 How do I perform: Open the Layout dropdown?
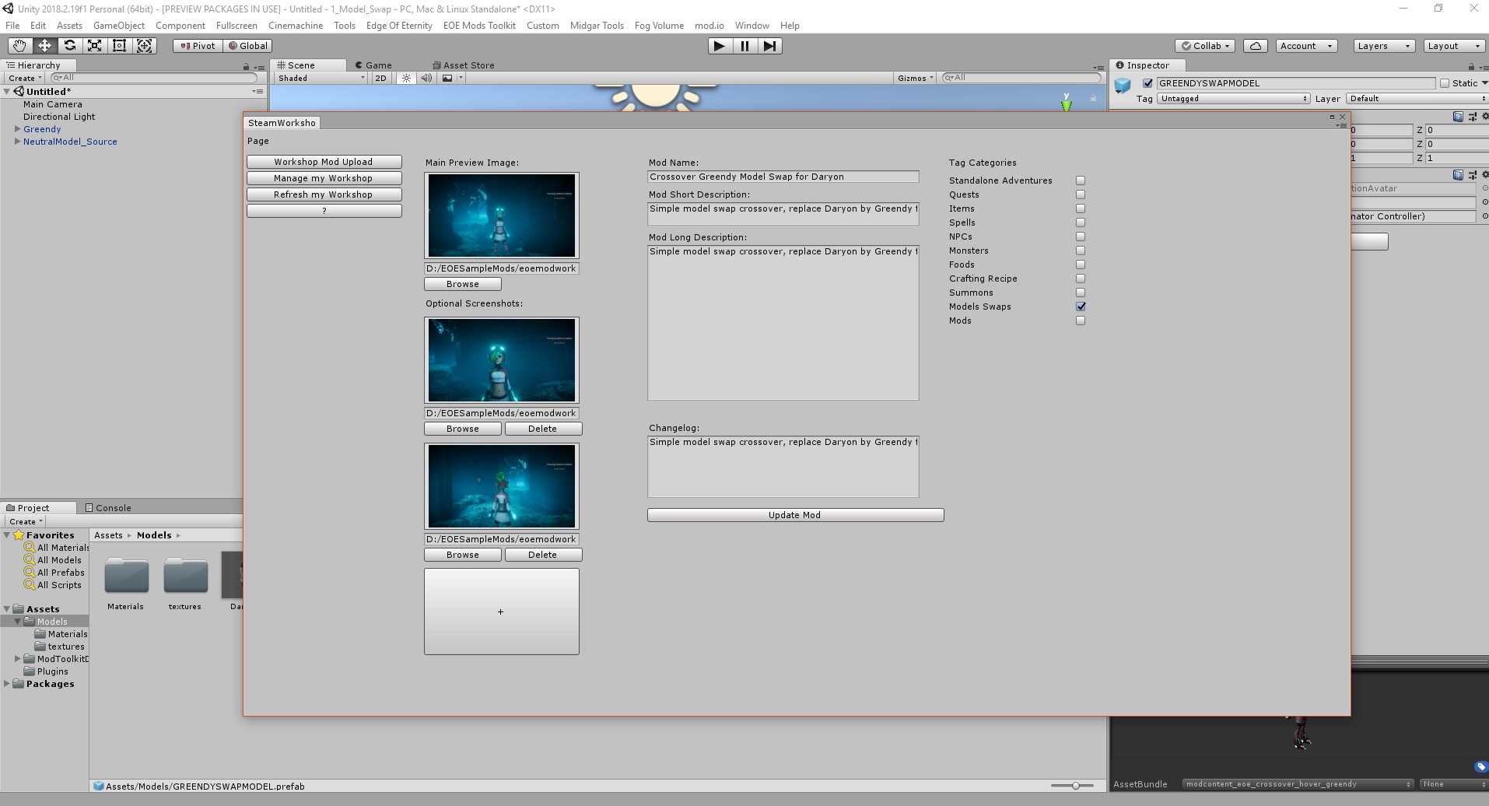click(1454, 46)
